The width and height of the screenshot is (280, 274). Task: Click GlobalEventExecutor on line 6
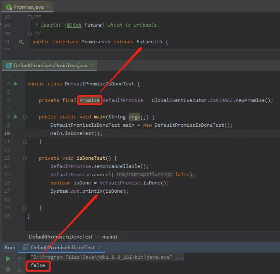pos(179,100)
